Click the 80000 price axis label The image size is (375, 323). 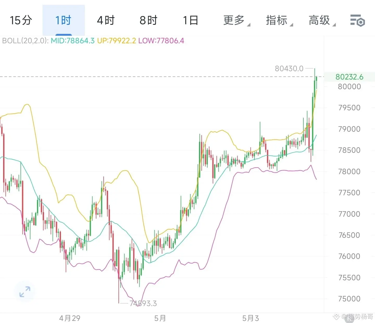pyautogui.click(x=349, y=87)
